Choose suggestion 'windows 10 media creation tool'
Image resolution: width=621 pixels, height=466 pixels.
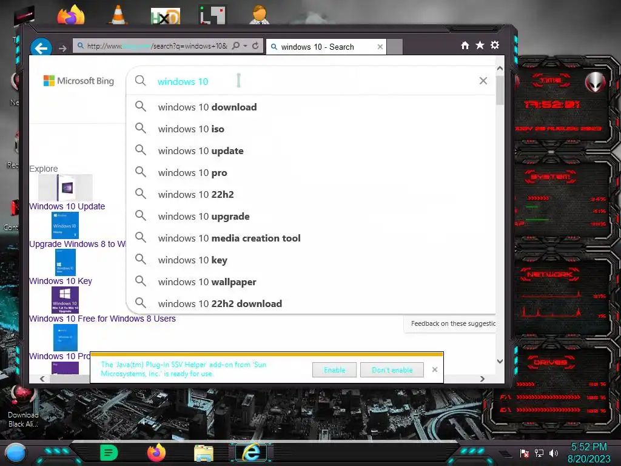pyautogui.click(x=311, y=238)
